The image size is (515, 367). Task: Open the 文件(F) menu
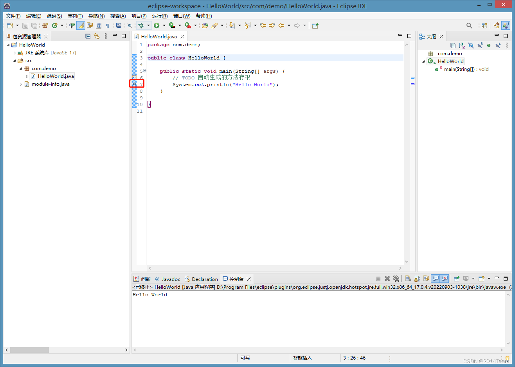(13, 16)
